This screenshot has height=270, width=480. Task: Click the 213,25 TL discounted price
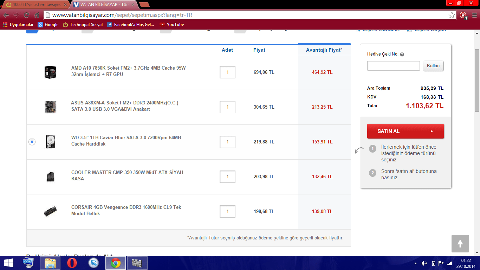(x=322, y=107)
